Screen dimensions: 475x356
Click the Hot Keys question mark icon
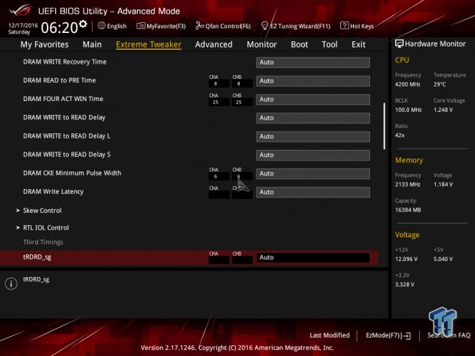pos(344,26)
